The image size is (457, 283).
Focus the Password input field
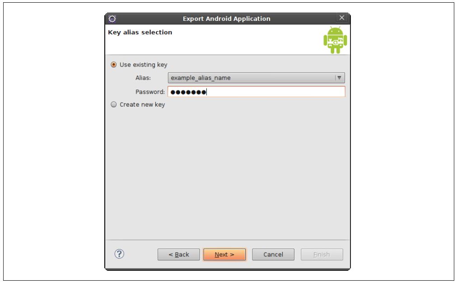(256, 92)
